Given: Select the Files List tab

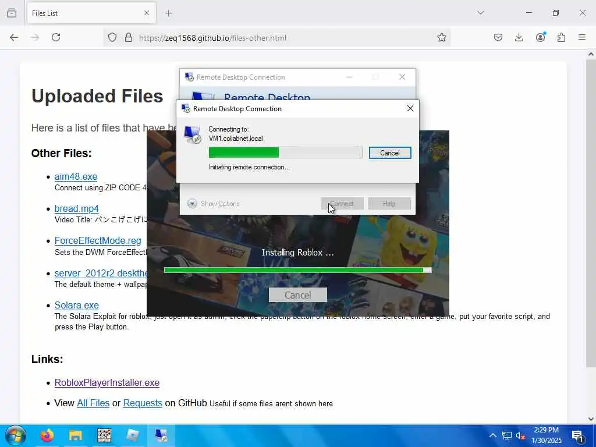Looking at the screenshot, I should point(91,13).
